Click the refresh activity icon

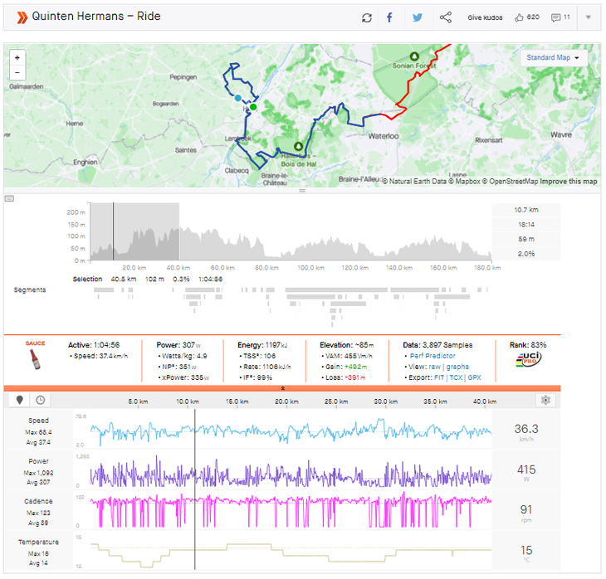coord(366,17)
